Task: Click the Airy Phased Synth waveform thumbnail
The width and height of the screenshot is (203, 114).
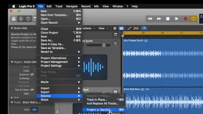Action: pos(95,67)
